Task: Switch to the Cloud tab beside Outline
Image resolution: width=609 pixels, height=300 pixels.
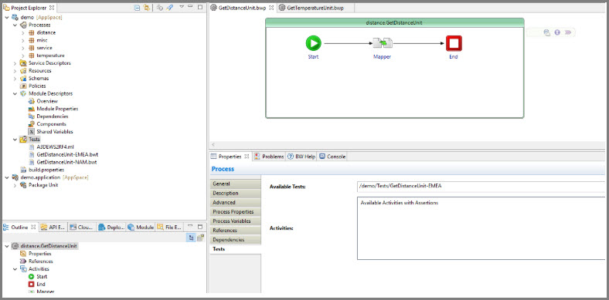Action: click(82, 228)
